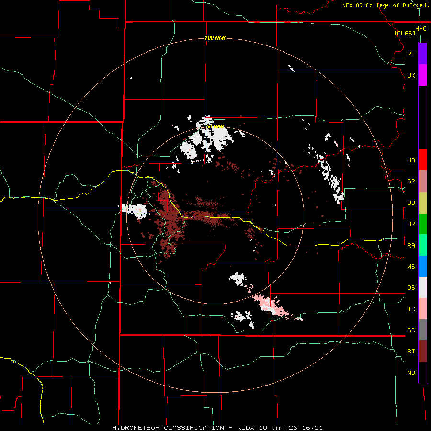Click the 50 NMI range ring label

coord(215,127)
